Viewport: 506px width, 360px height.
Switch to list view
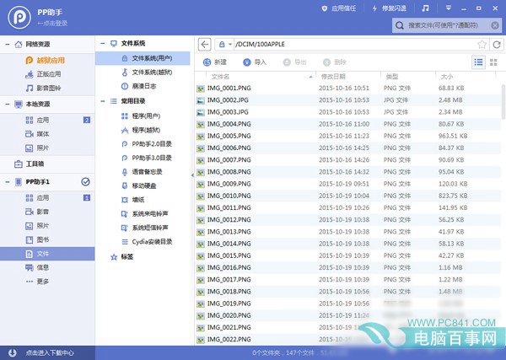(x=478, y=62)
